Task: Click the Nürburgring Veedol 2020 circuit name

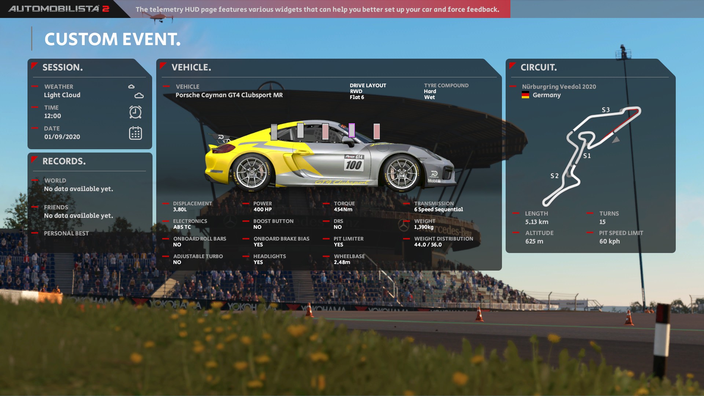Action: point(559,87)
